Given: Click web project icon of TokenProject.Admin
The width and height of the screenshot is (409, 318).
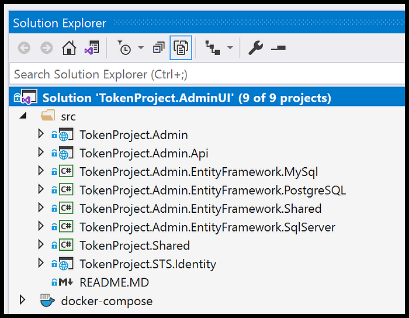Looking at the screenshot, I should [x=65, y=134].
